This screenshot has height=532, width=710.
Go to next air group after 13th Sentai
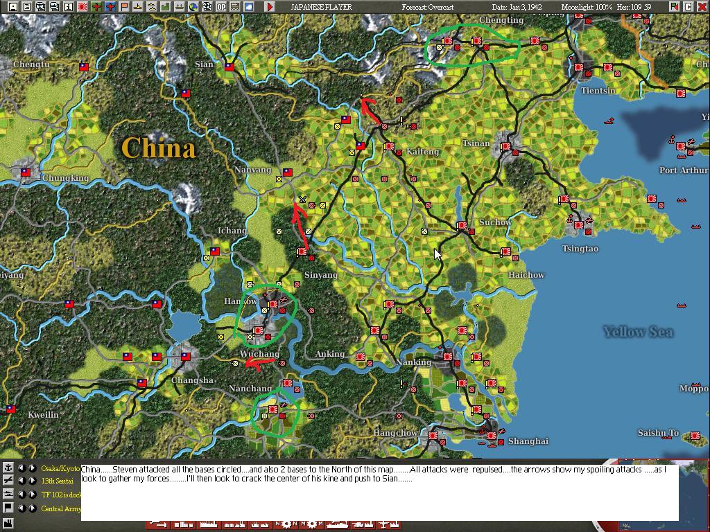32,481
